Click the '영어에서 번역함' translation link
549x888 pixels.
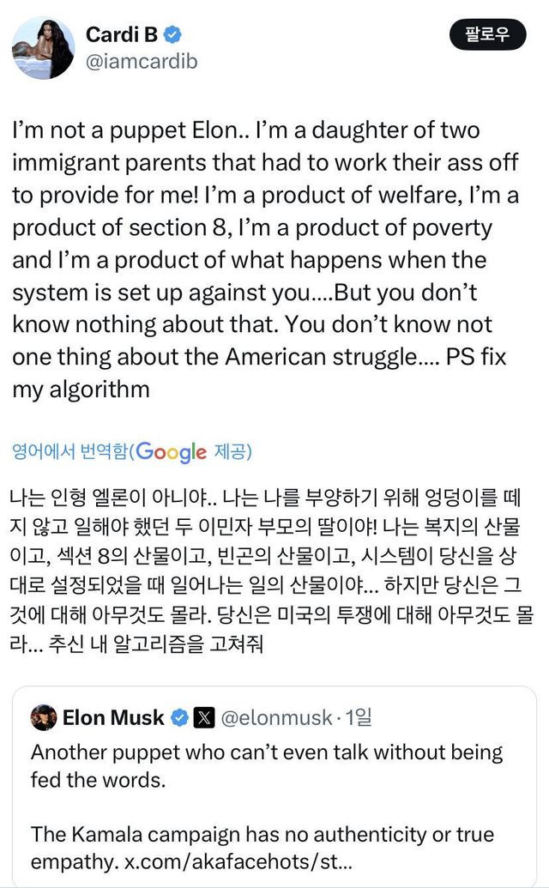tap(69, 451)
